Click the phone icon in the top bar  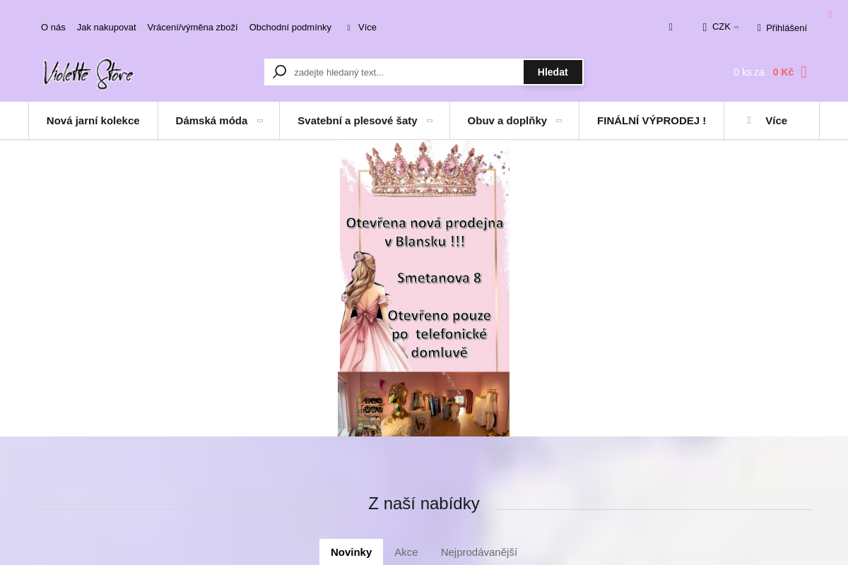click(670, 26)
